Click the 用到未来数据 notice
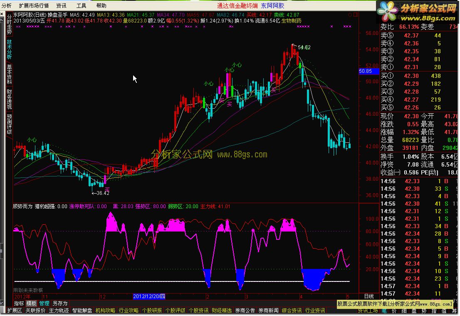Viewport: 460px width, 316px height. click(x=28, y=290)
